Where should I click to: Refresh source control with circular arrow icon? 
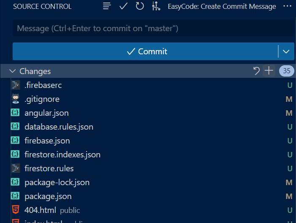click(140, 6)
